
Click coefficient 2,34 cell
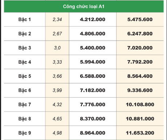[57, 20]
